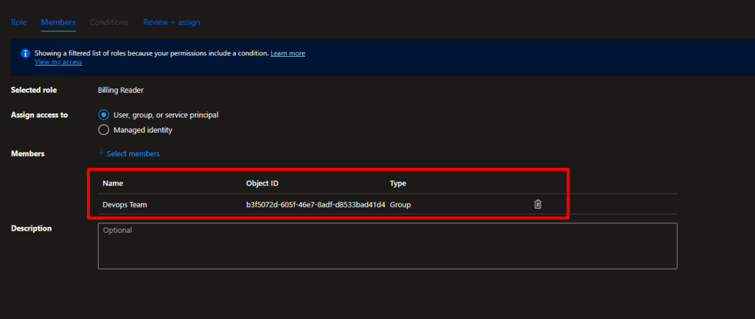The height and width of the screenshot is (319, 755).
Task: Click the Assign access to label
Action: 39,115
